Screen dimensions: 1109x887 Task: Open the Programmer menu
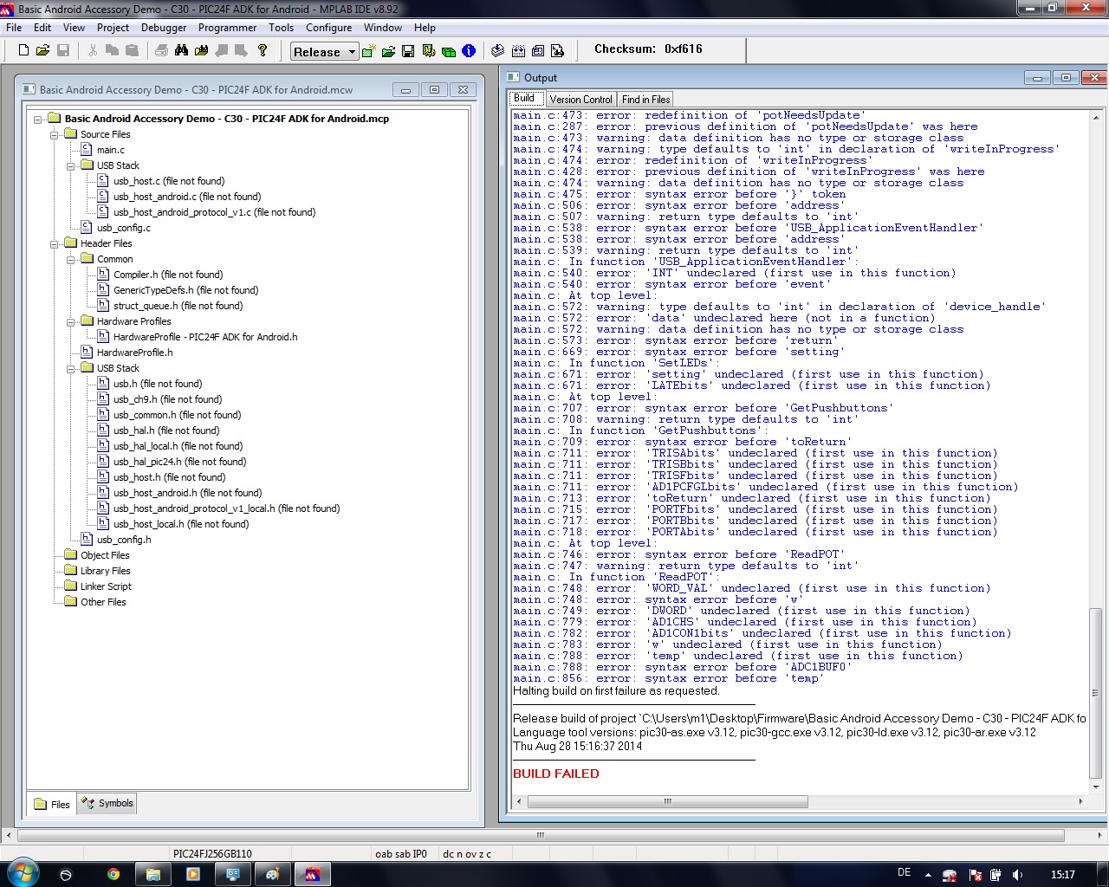(227, 28)
